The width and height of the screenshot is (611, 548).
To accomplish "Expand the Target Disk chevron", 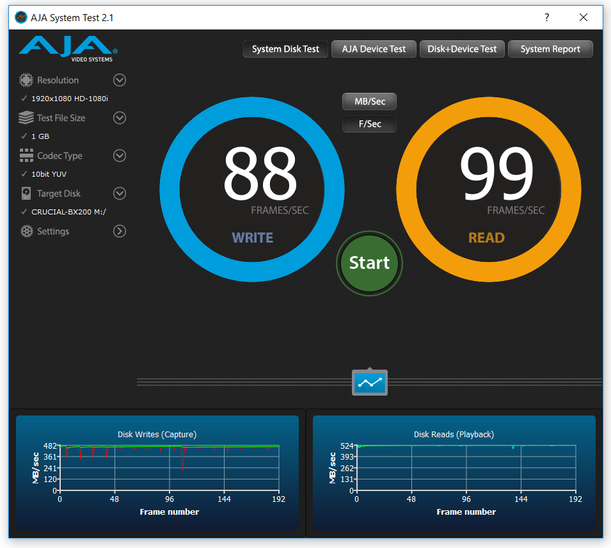I will 120,193.
